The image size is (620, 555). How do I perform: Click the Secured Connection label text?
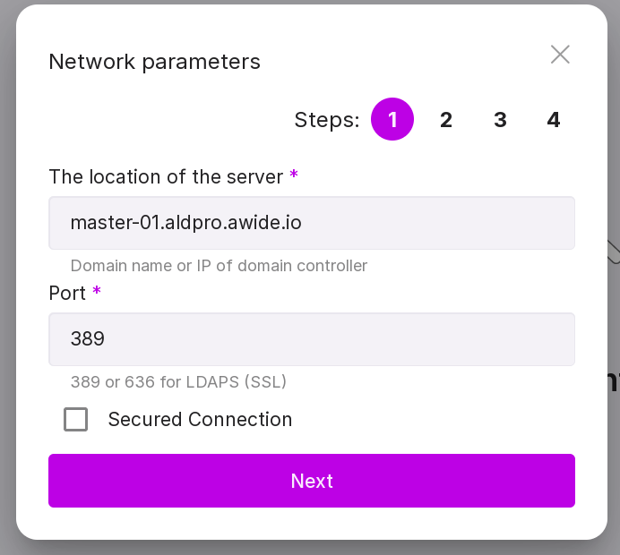pyautogui.click(x=200, y=419)
